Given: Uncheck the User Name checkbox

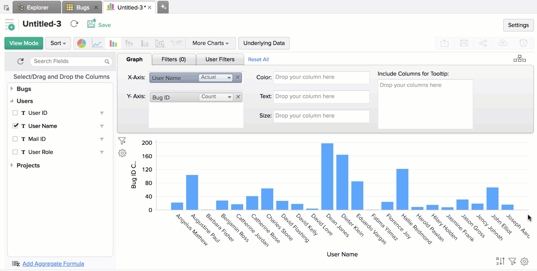Looking at the screenshot, I should 15,126.
